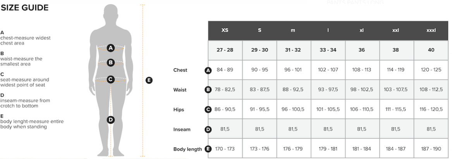Select the C badge next to Hips row
Image resolution: width=452 pixels, height=159 pixels.
[x=208, y=110]
